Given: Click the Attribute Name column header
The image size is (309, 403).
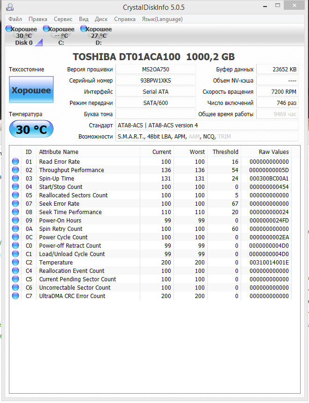Looking at the screenshot, I should click(88, 152).
